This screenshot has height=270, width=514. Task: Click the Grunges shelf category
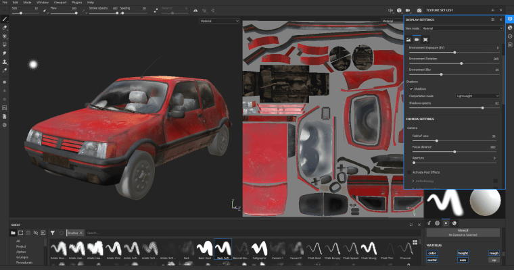[x=22, y=256]
